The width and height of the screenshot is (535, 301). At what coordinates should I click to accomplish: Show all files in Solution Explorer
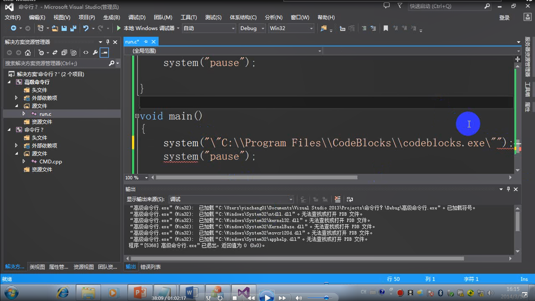[x=73, y=53]
